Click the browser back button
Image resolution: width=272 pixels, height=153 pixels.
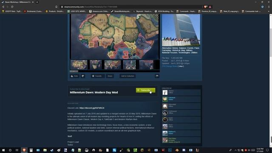pyautogui.click(x=3, y=7)
